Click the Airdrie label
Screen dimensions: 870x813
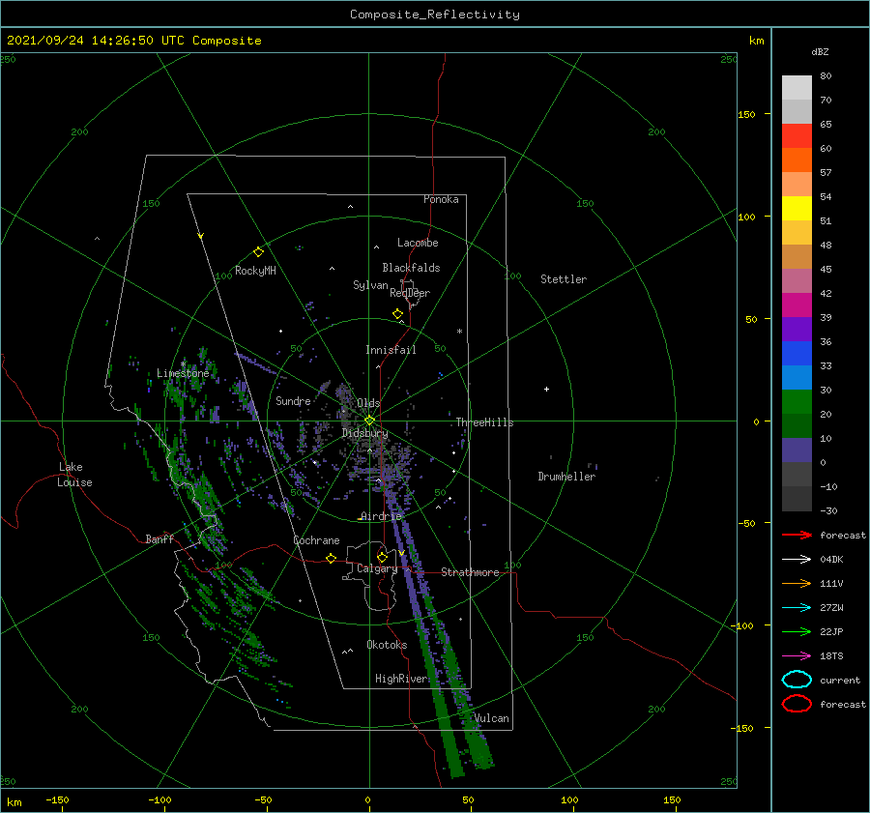click(x=381, y=516)
